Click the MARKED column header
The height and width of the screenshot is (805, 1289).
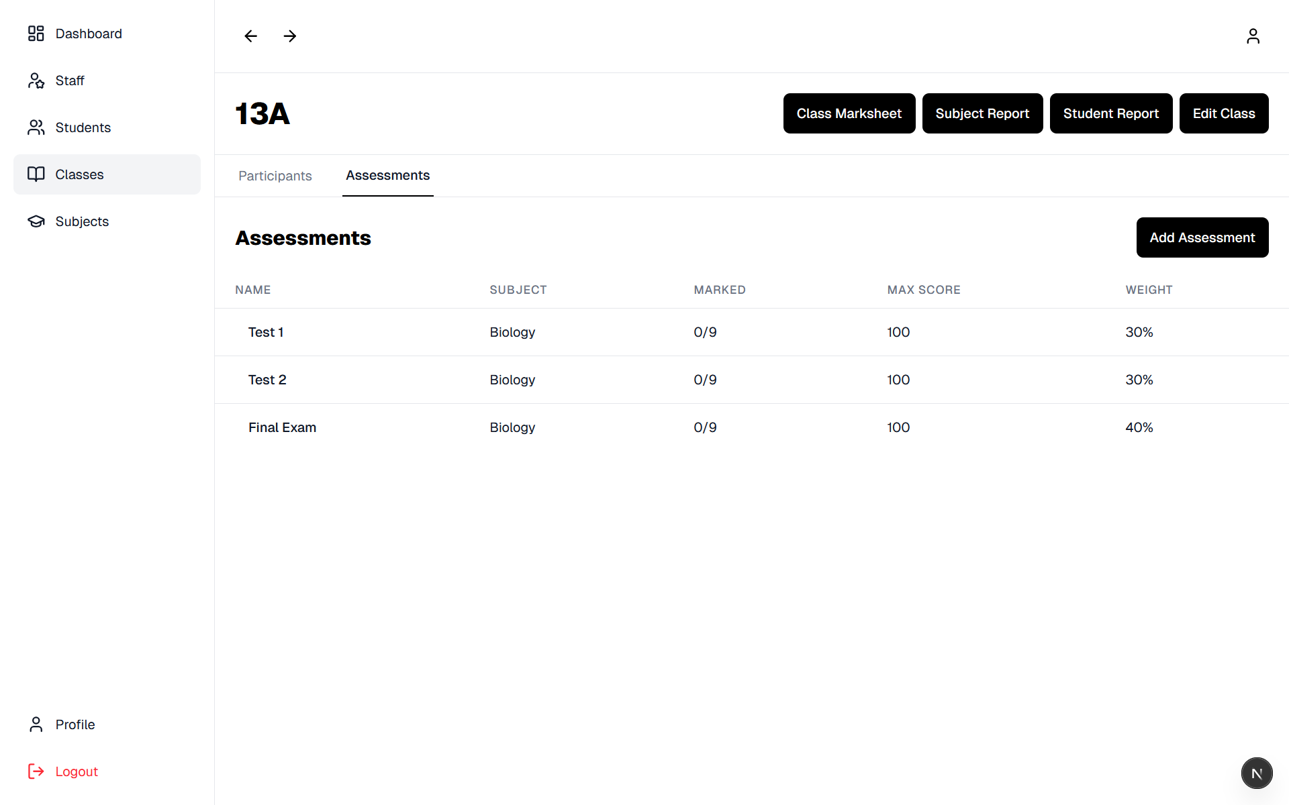coord(720,290)
